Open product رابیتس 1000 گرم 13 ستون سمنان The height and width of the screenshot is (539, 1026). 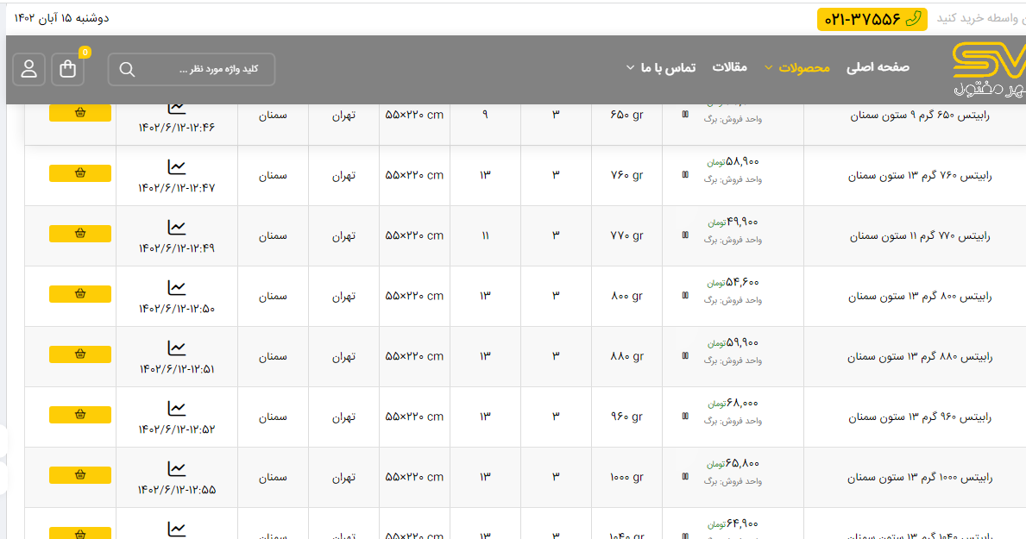point(919,478)
